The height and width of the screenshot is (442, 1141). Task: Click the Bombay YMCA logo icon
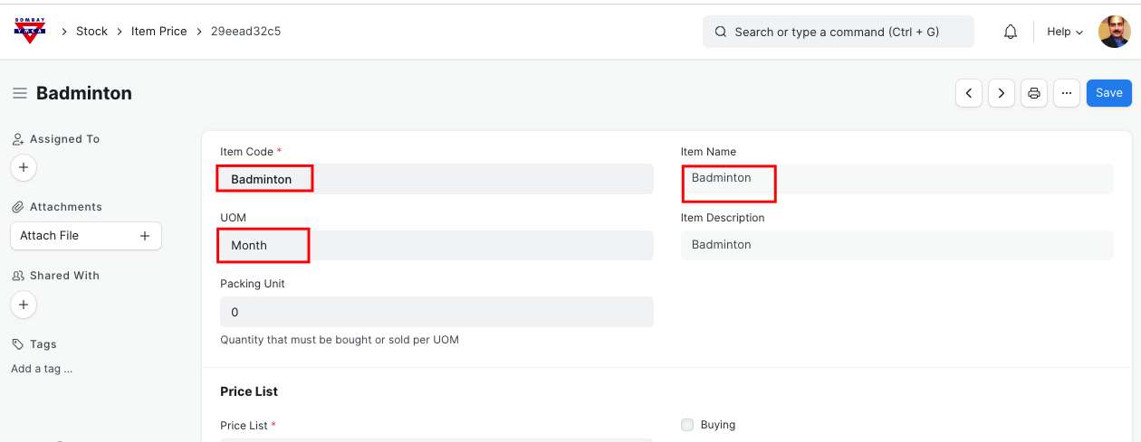[x=29, y=31]
